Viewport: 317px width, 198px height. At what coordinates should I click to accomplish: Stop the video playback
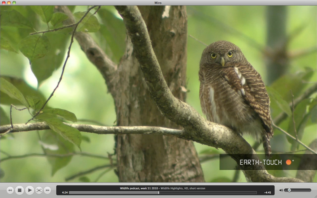(19, 190)
